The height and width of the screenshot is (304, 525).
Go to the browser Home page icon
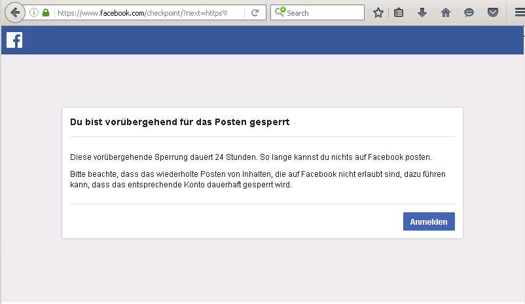click(x=446, y=12)
